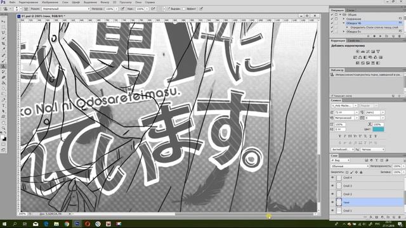
Task: Click the Vibrance triangle adjustment icon
Action: click(378, 52)
